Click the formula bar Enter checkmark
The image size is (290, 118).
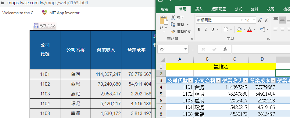pyautogui.click(x=214, y=49)
